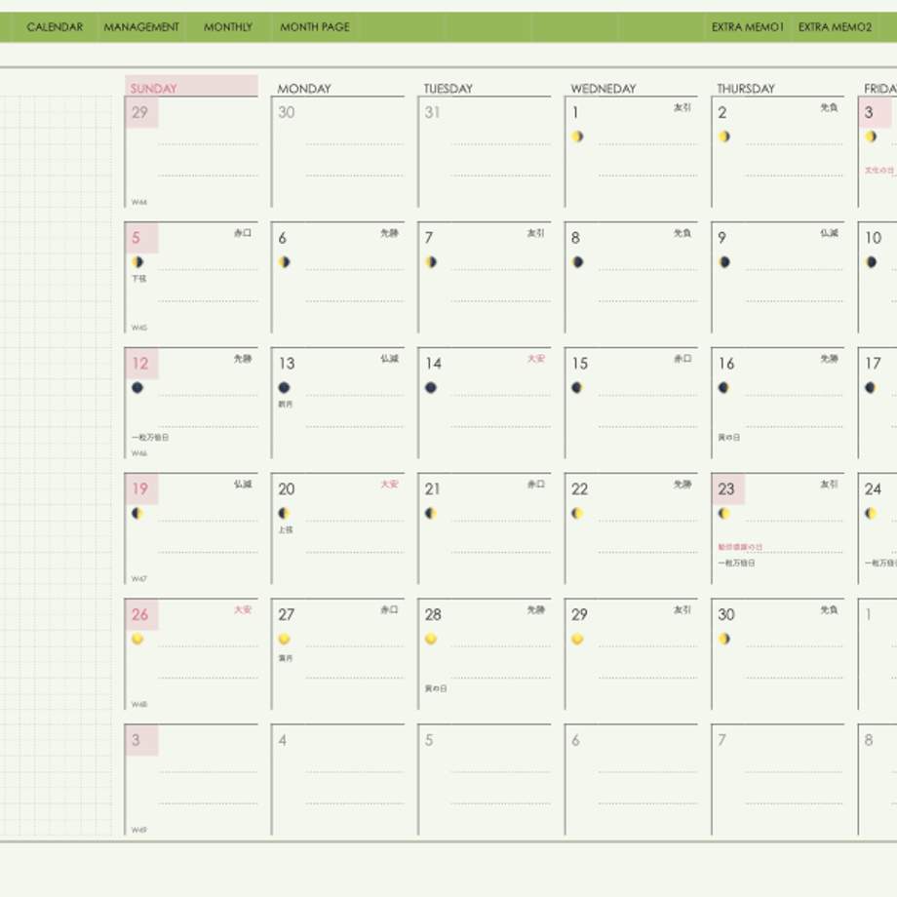Image resolution: width=897 pixels, height=897 pixels.
Task: Open the CALENDAR tab
Action: click(55, 27)
